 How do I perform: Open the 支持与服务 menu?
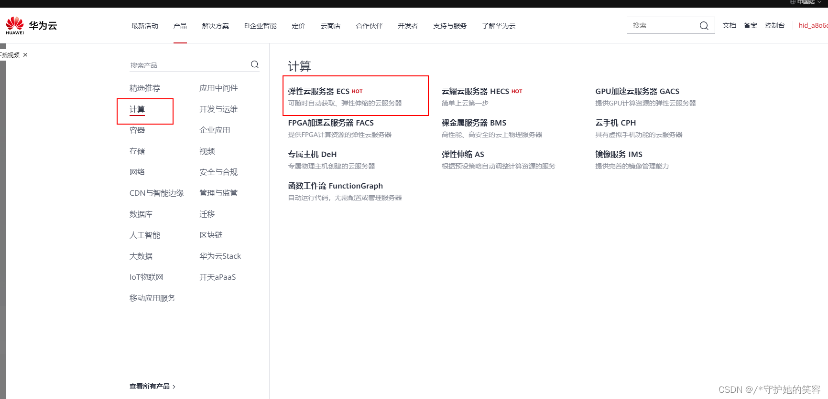click(x=450, y=26)
